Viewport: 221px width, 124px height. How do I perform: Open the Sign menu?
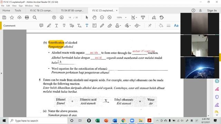click(x=21, y=6)
